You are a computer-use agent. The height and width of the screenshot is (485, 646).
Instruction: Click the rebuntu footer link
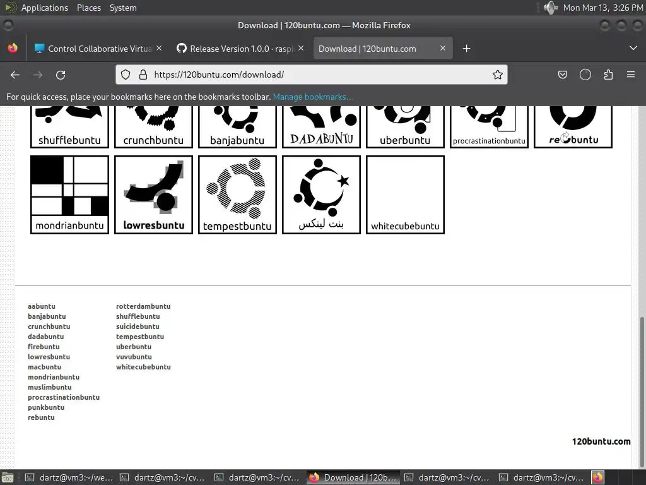click(x=41, y=417)
